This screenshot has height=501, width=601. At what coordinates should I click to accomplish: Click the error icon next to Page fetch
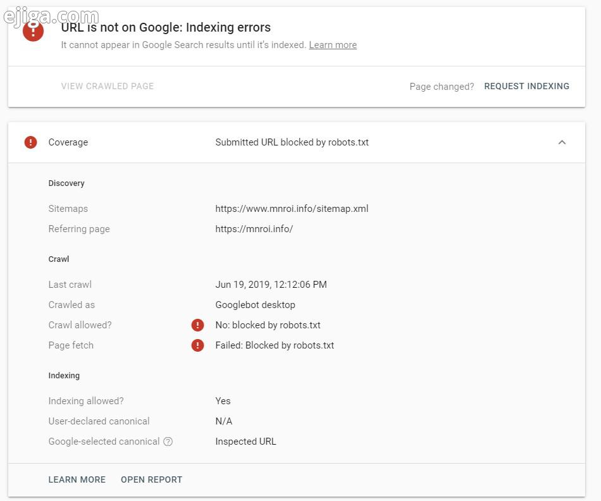coord(197,345)
